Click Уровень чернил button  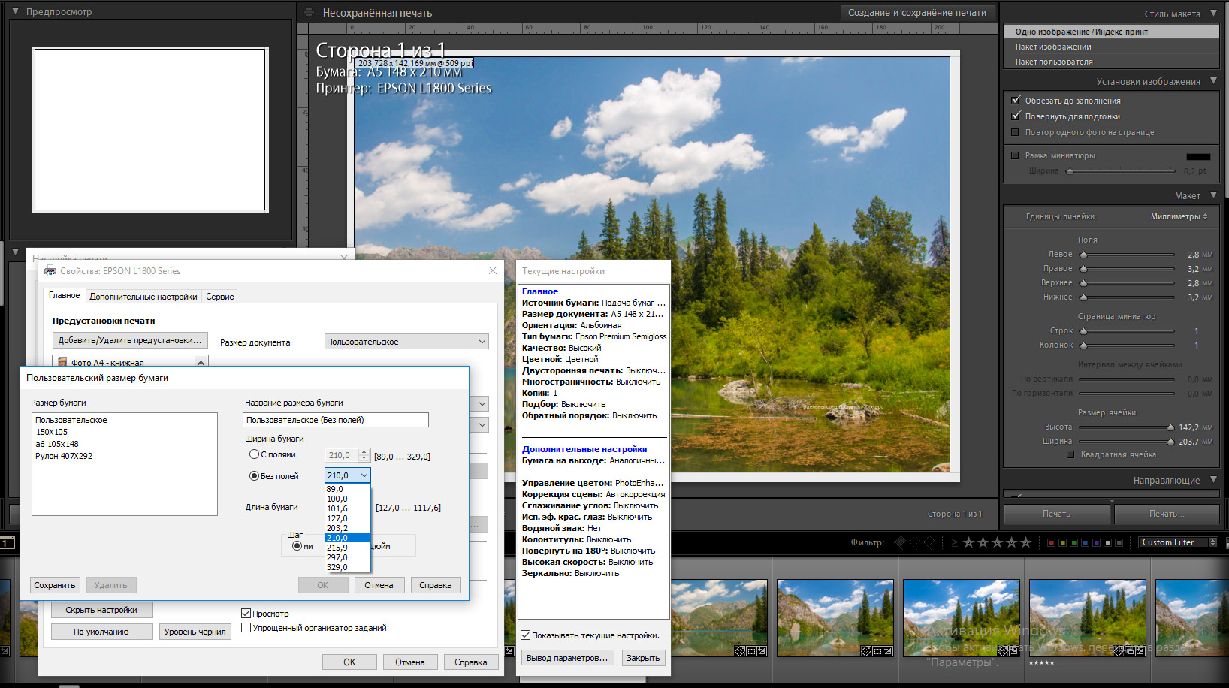coord(195,632)
